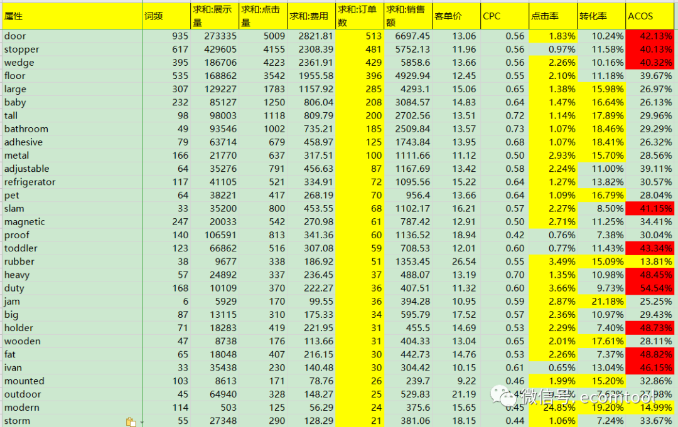This screenshot has height=427, width=678.
Task: Click the cell labeled rubber
Action: [72, 261]
